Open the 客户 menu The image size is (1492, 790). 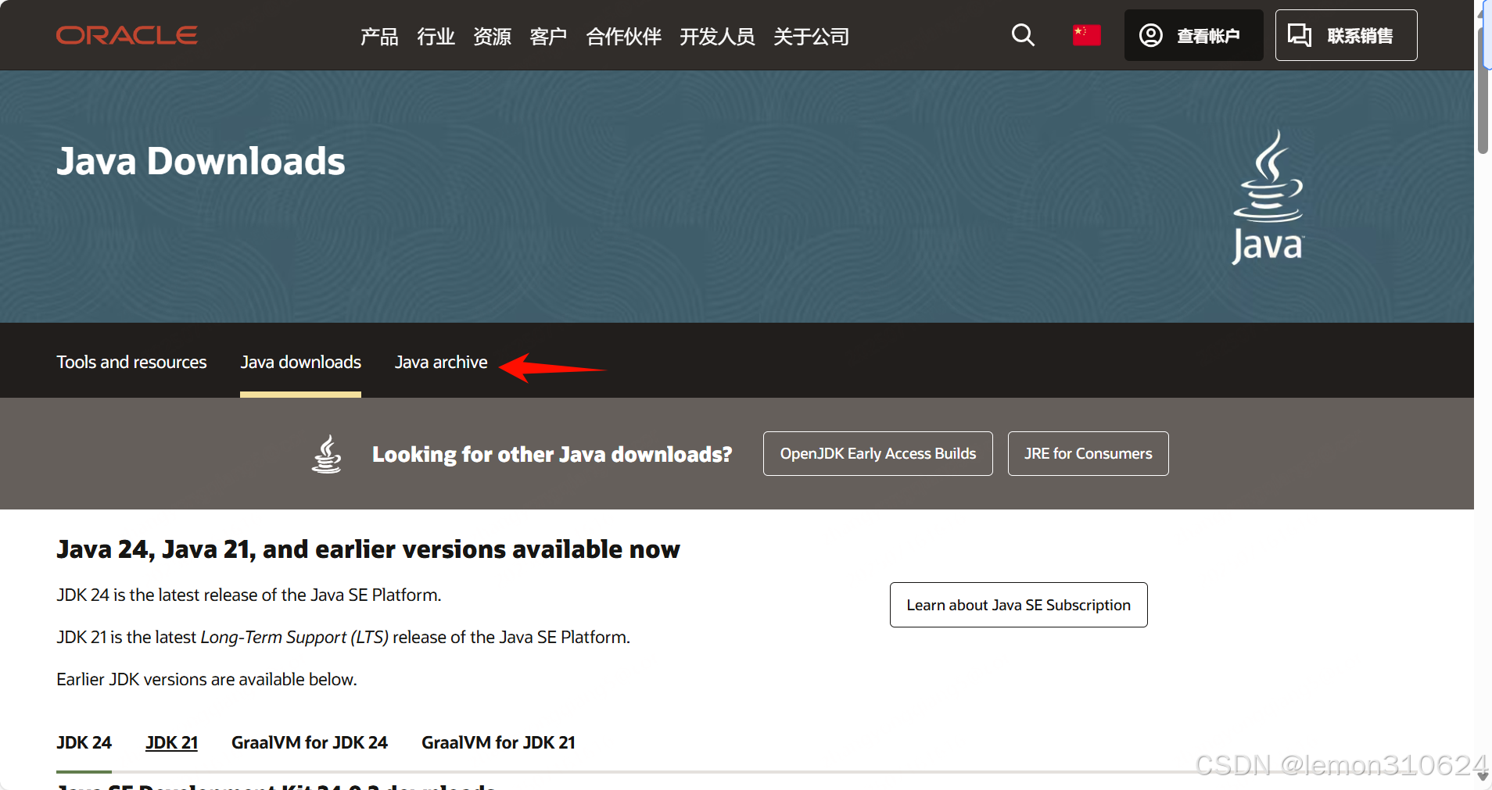548,36
